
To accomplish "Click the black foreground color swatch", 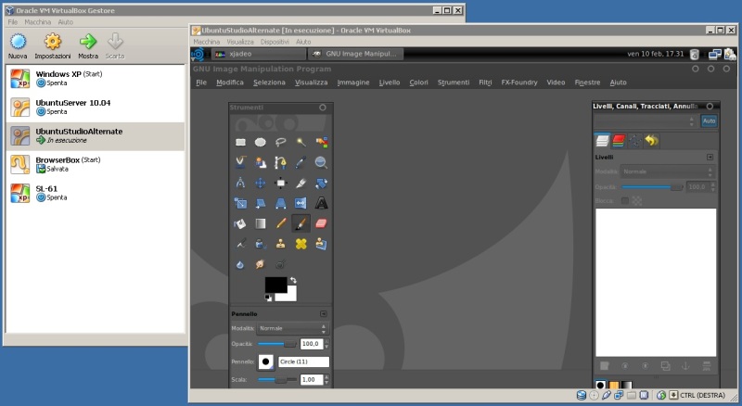I will point(275,285).
